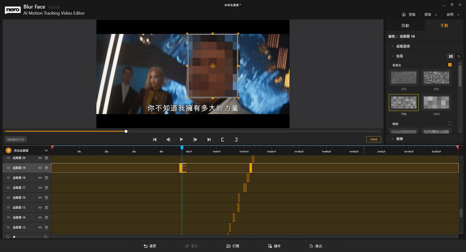Open the 添加追蹤器 dropdown arrow

tap(46, 150)
